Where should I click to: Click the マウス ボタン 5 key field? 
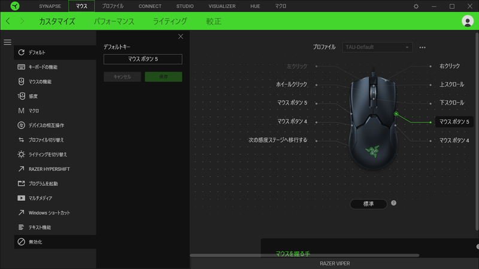[143, 59]
